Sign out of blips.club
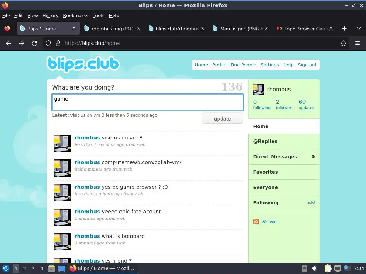The width and height of the screenshot is (366, 274). (307, 65)
